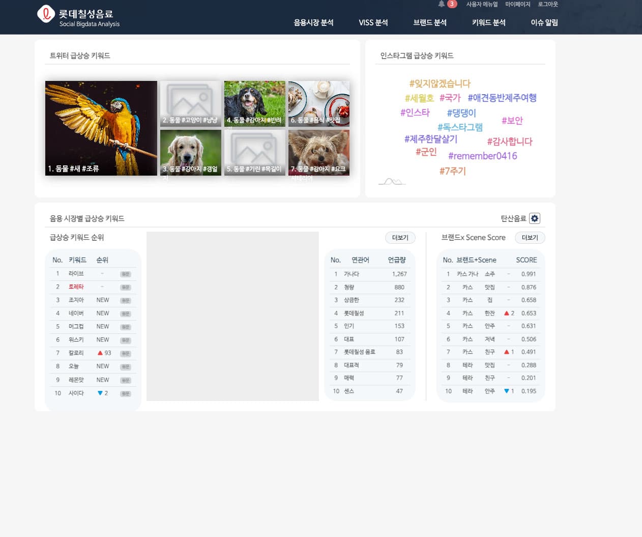642x537 pixels.
Task: Click the Lotte Chilsung logo
Action: (46, 14)
